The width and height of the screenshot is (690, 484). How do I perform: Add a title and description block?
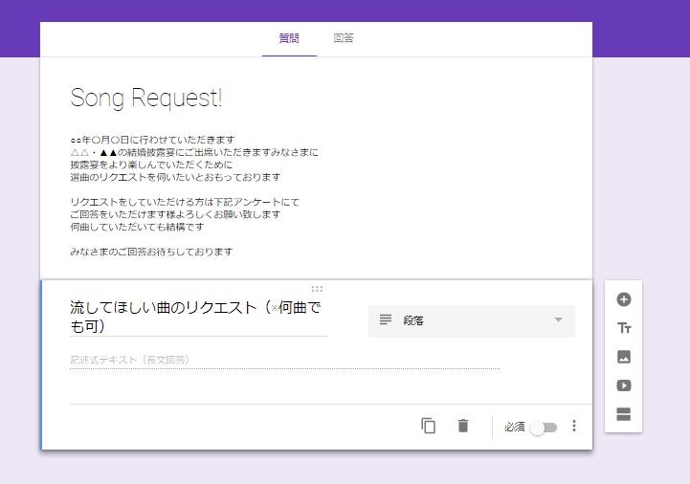pyautogui.click(x=624, y=328)
